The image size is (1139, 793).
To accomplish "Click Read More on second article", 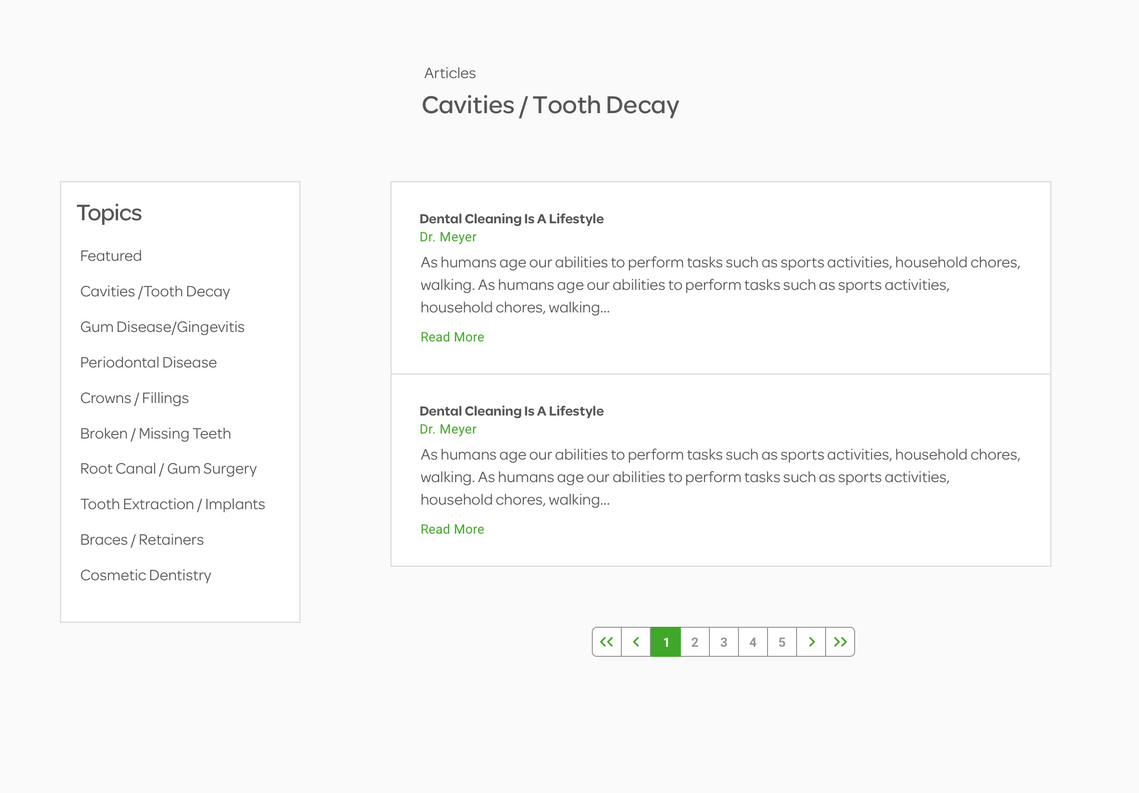I will point(452,529).
